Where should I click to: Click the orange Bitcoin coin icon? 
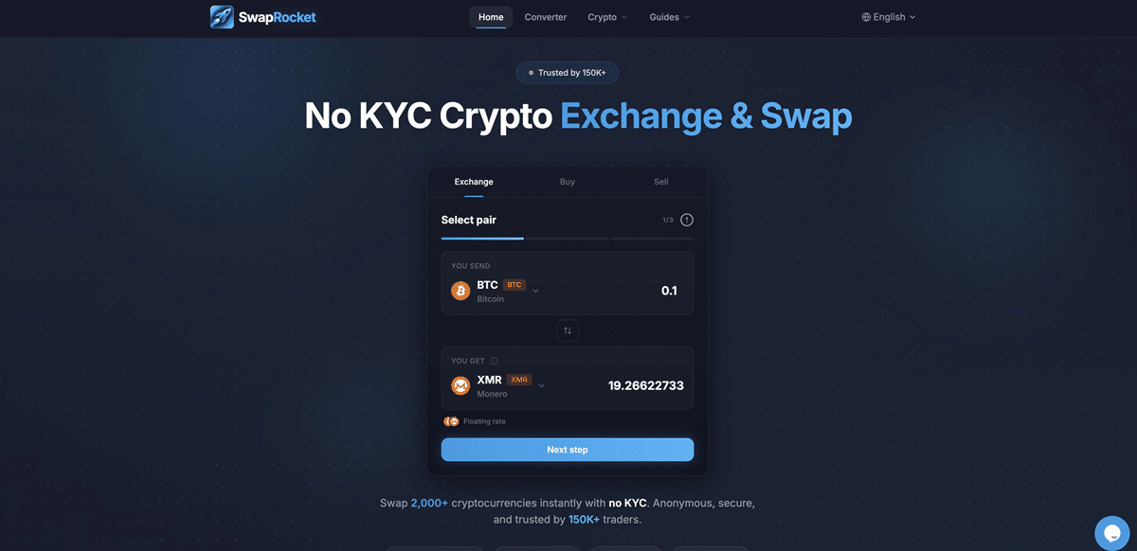tap(460, 291)
